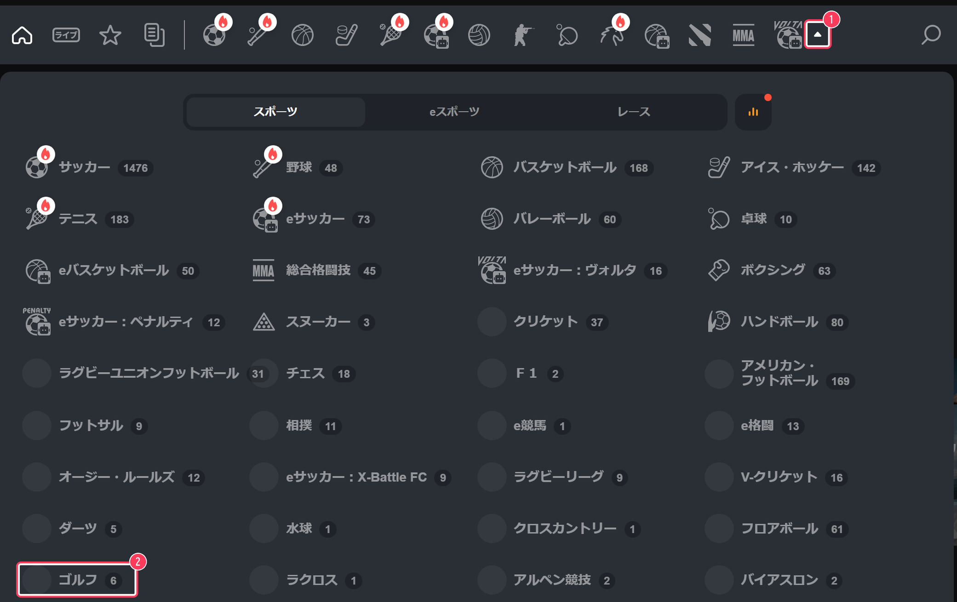
Task: Open the ライブ live section icon
Action: [x=66, y=35]
